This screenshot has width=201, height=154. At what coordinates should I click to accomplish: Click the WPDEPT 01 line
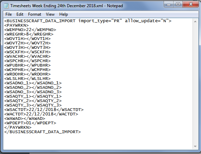[30, 123]
